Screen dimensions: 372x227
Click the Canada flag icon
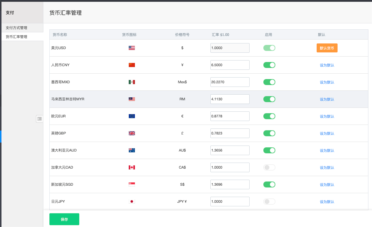[132, 167]
